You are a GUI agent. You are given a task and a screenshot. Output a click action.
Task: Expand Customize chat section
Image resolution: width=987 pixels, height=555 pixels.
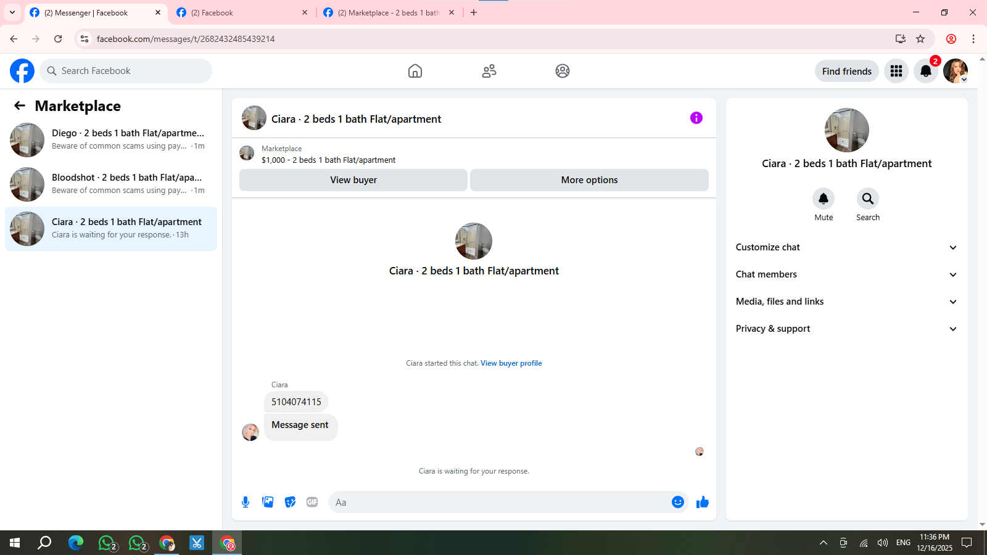847,247
